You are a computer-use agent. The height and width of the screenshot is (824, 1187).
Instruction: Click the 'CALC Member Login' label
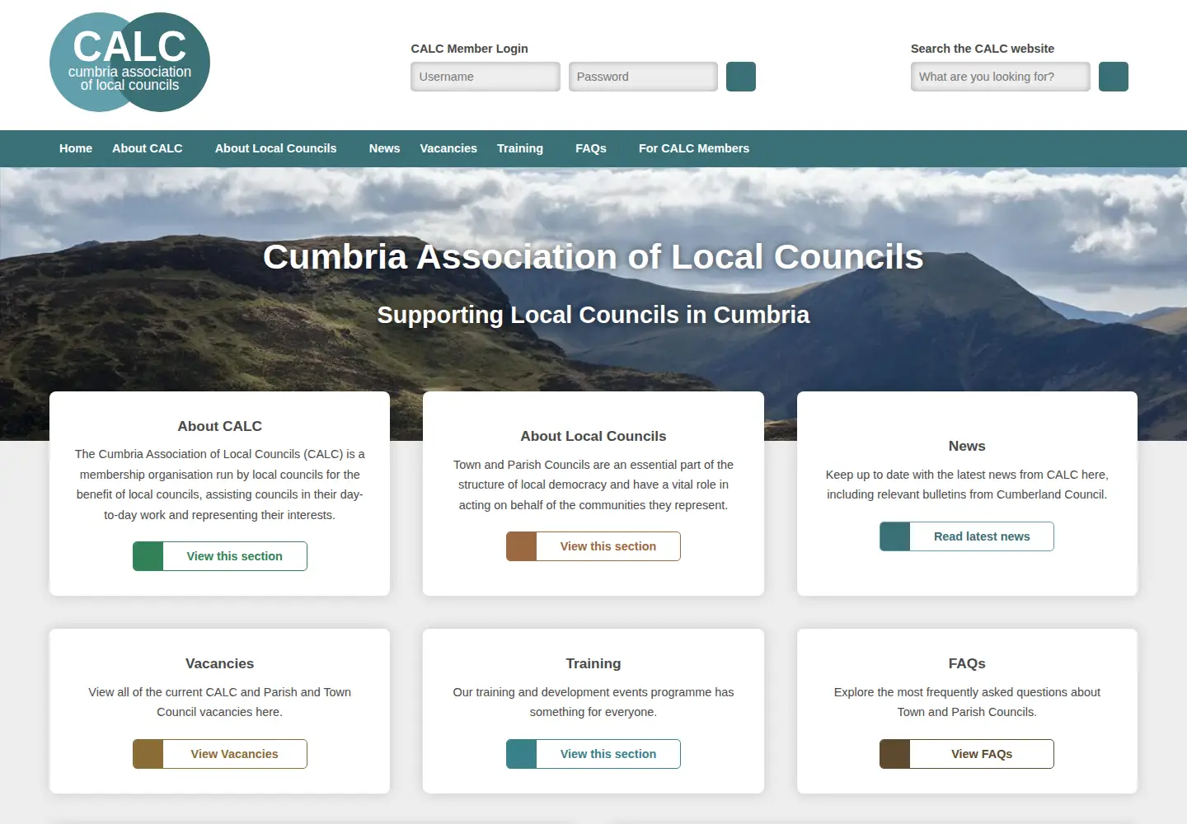click(x=470, y=49)
